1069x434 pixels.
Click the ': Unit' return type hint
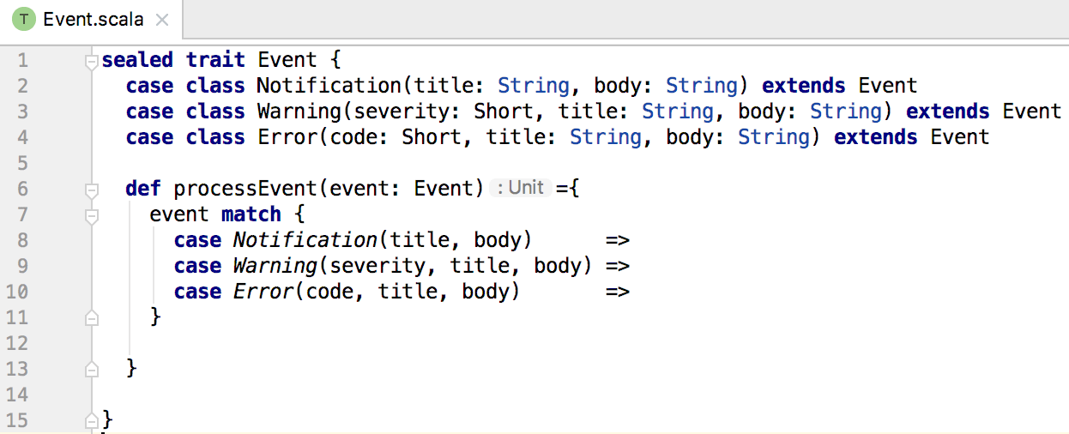[521, 188]
